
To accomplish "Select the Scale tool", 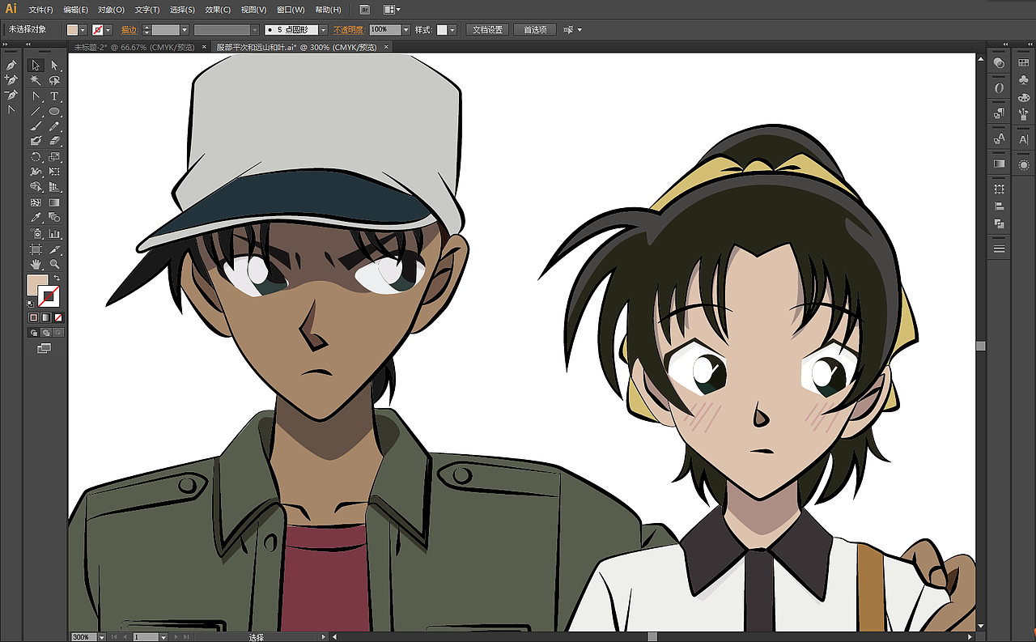I will tap(54, 157).
